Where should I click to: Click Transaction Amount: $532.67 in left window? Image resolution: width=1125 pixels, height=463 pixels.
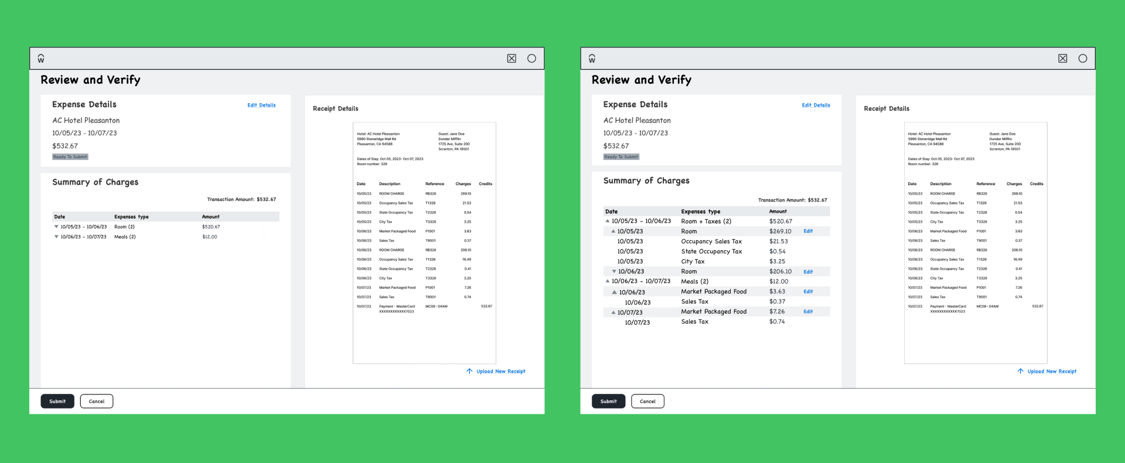tap(241, 199)
